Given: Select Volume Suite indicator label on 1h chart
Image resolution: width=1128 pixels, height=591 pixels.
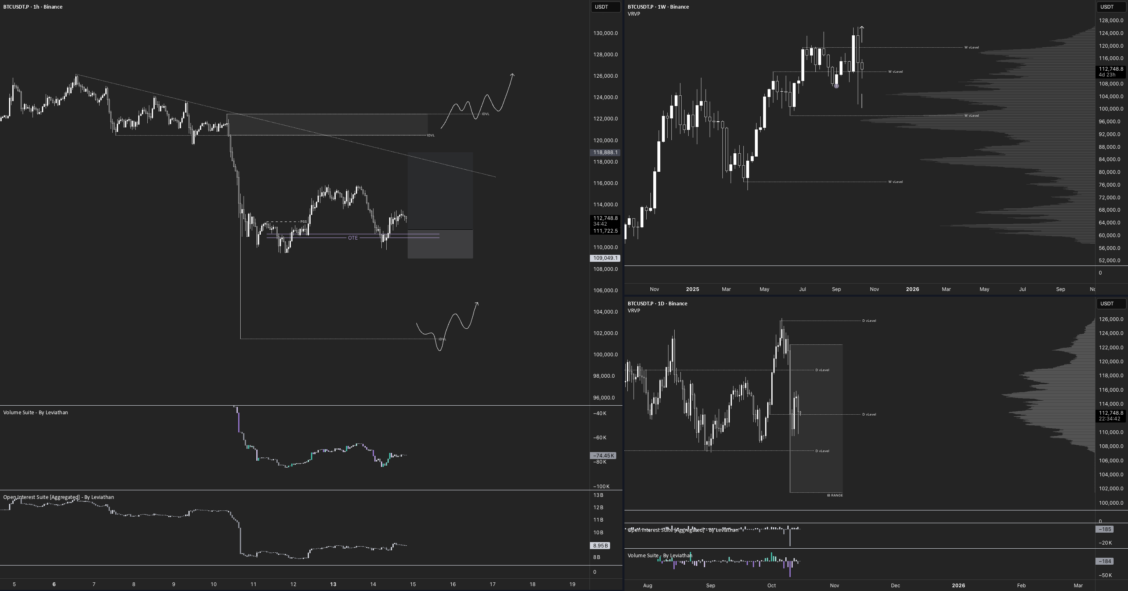Looking at the screenshot, I should tap(35, 413).
